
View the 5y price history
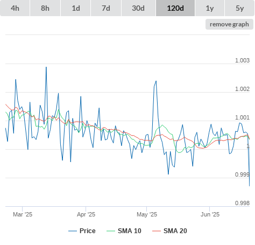240,8
